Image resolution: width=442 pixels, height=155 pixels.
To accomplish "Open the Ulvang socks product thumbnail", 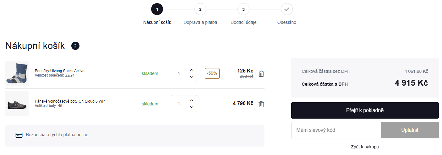I will coord(17,73).
